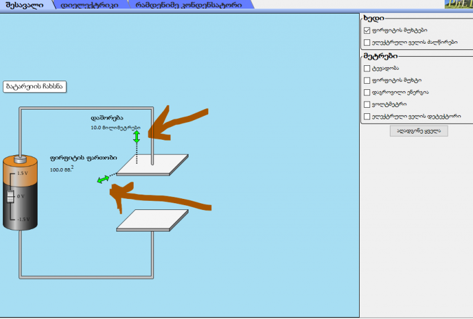Viewport: 473px width, 319px height.
Task: Click the green diagonal plate area arrow handle
Action: [103, 179]
